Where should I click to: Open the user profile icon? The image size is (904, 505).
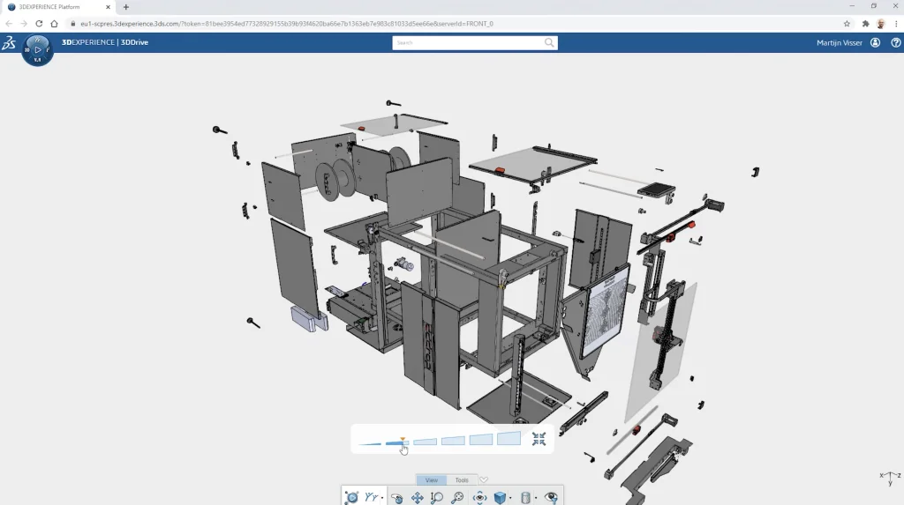[x=875, y=42]
